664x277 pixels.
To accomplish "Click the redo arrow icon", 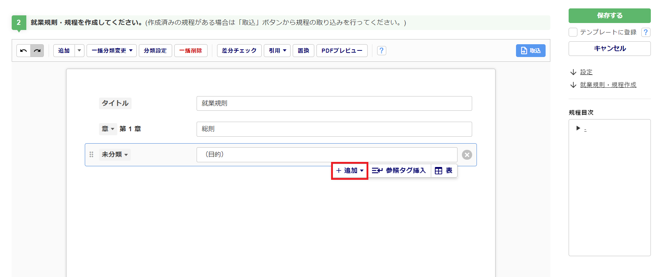I will [x=37, y=50].
